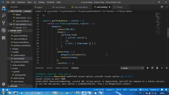The image size is (169, 95).
Task: Close the terminal panel
Action: pyautogui.click(x=167, y=68)
